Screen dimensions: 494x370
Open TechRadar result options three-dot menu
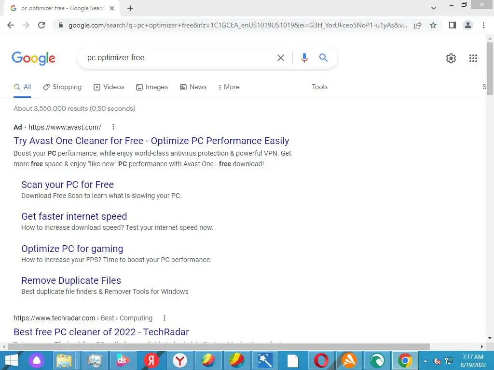click(x=164, y=318)
